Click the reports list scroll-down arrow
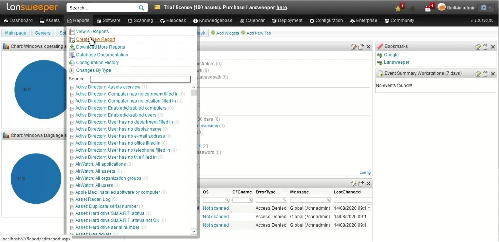Image resolution: width=499 pixels, height=242 pixels. pyautogui.click(x=194, y=231)
